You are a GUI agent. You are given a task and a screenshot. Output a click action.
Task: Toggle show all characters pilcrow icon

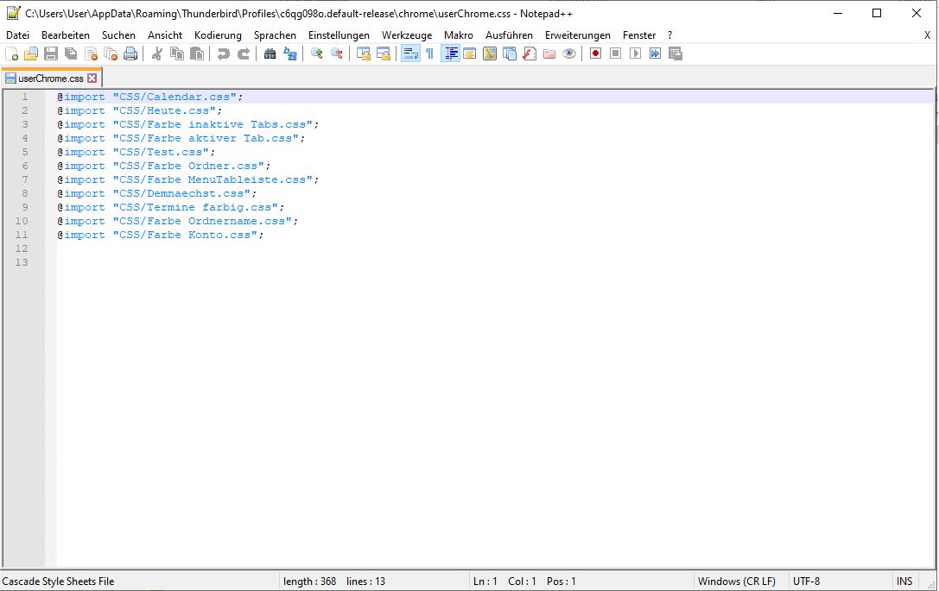coord(429,53)
